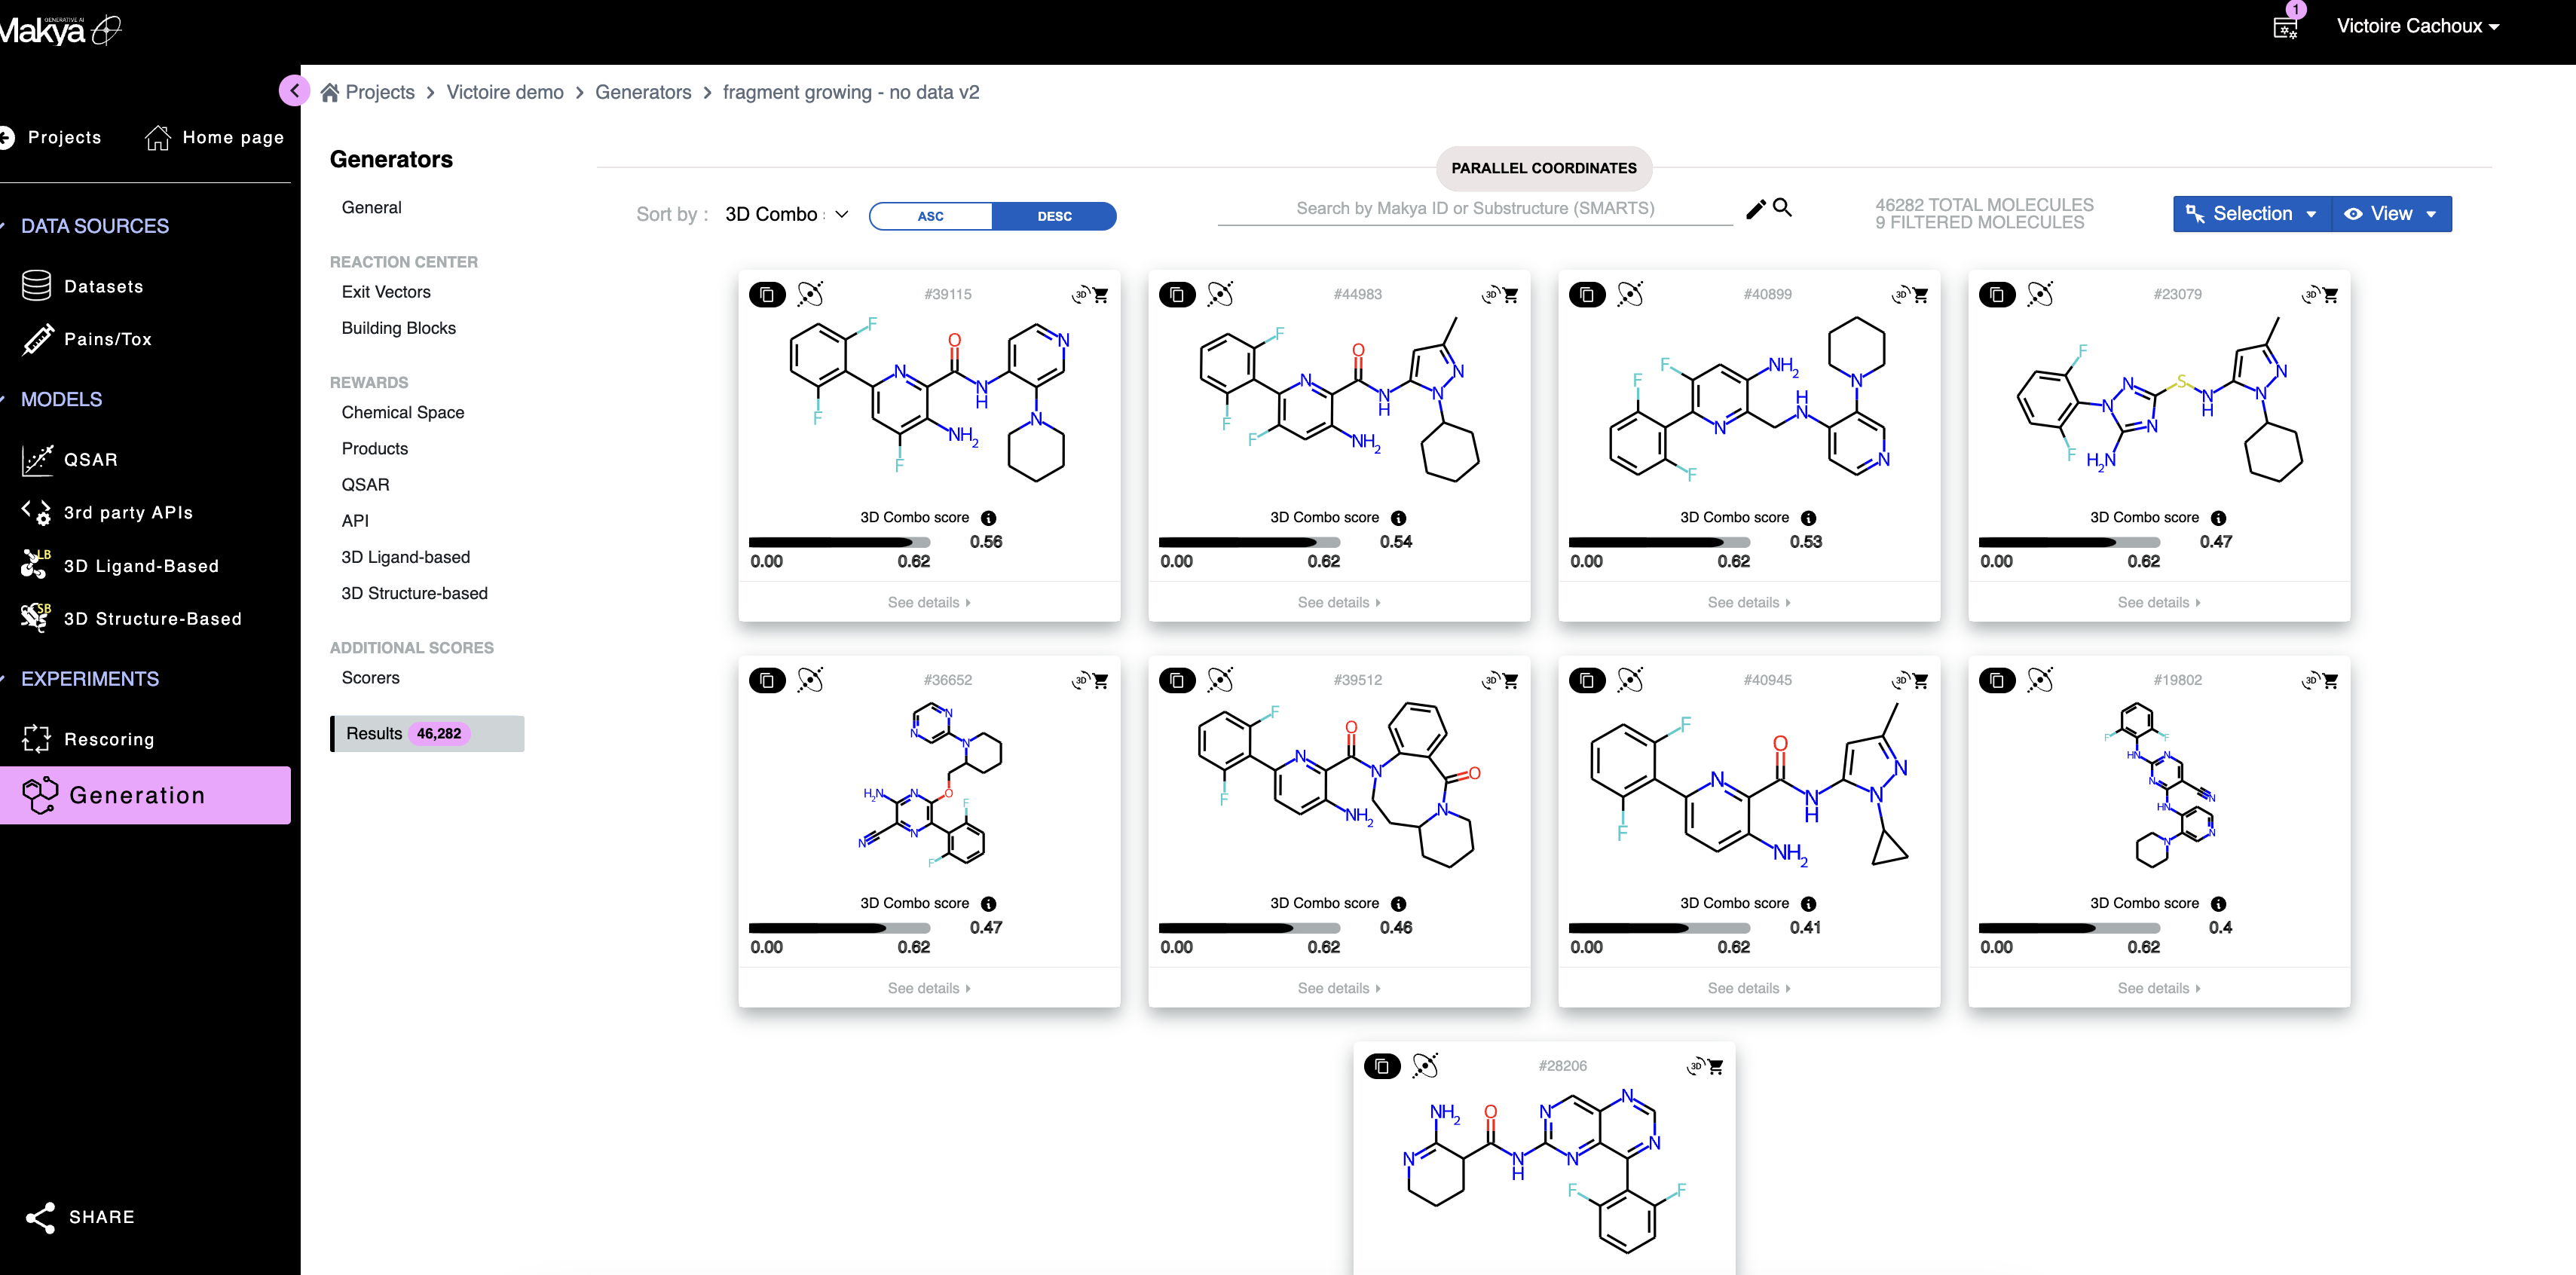The image size is (2576, 1275).
Task: Open the notifications icon in top bar
Action: tap(2285, 27)
